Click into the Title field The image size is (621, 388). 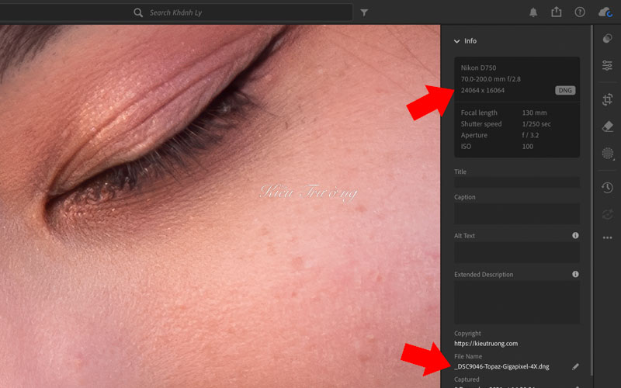(x=517, y=182)
